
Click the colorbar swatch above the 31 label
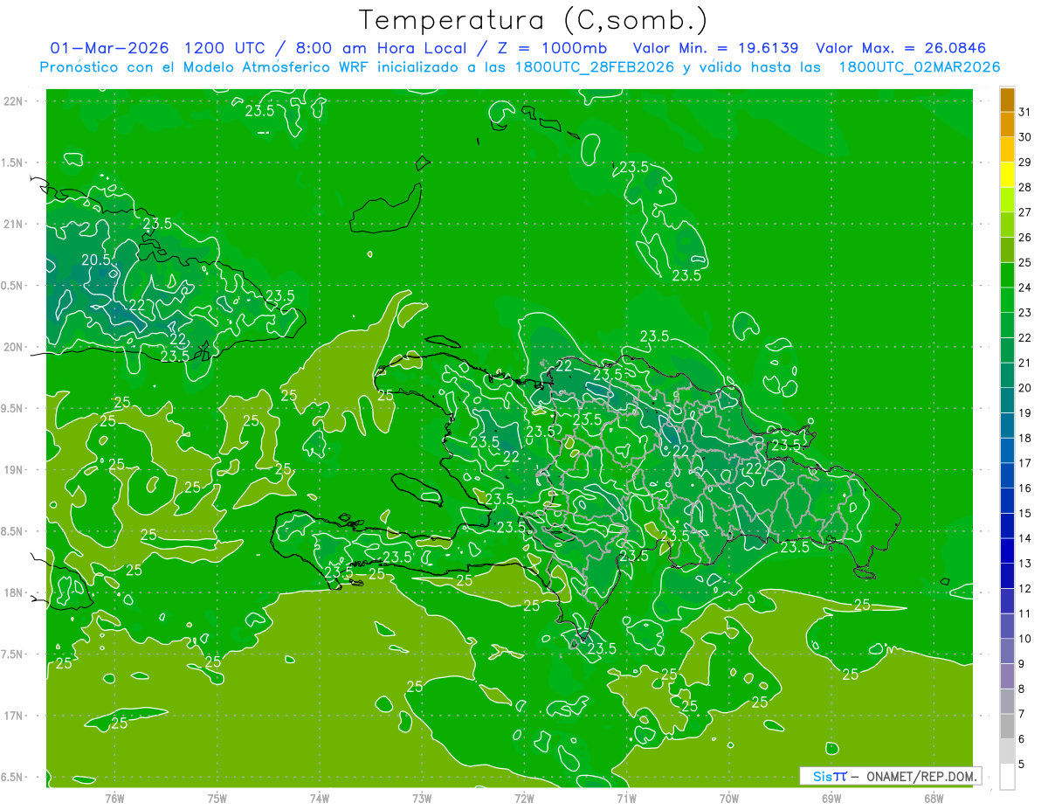click(1007, 100)
